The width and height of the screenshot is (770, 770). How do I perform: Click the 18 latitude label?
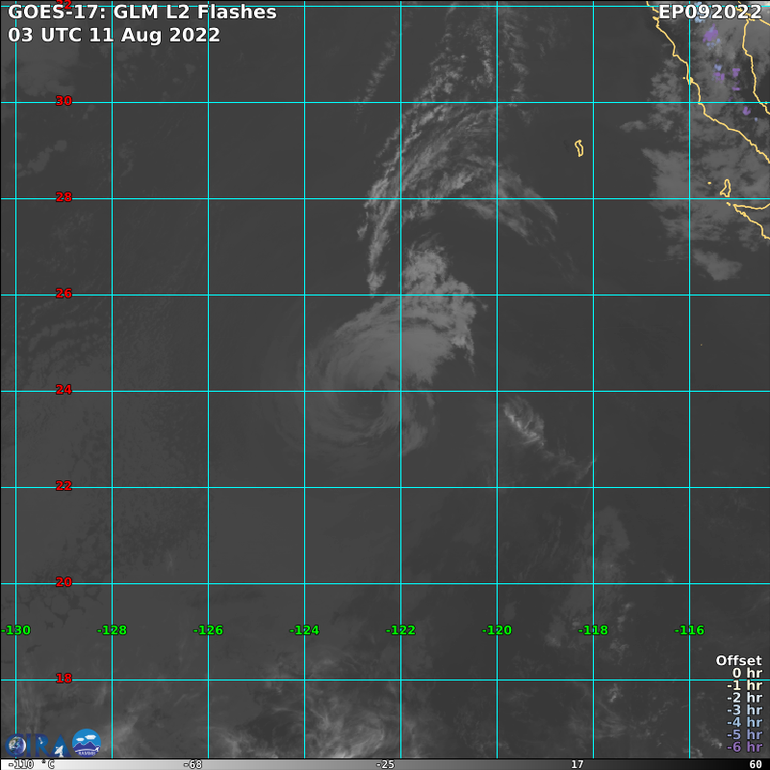point(64,679)
